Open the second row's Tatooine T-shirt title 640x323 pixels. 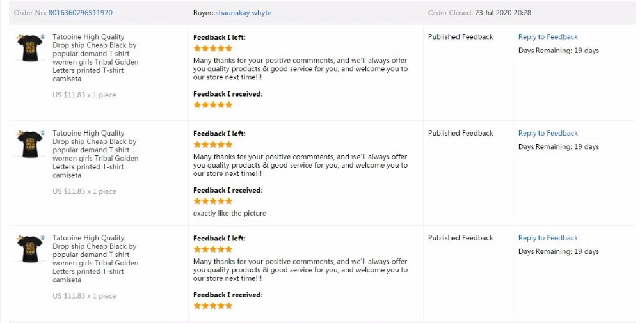coord(95,150)
